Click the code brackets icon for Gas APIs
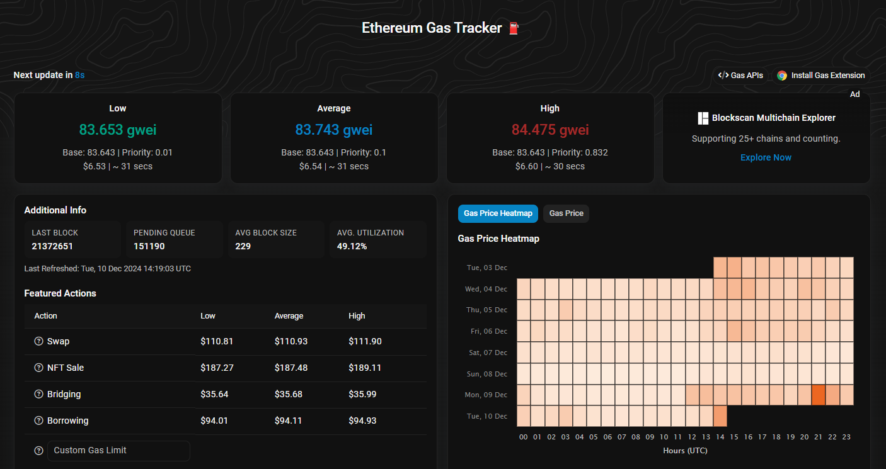Viewport: 886px width, 469px height. click(x=723, y=76)
